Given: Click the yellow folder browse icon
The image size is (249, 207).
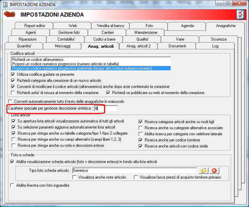Looking at the screenshot, I should point(203,170).
